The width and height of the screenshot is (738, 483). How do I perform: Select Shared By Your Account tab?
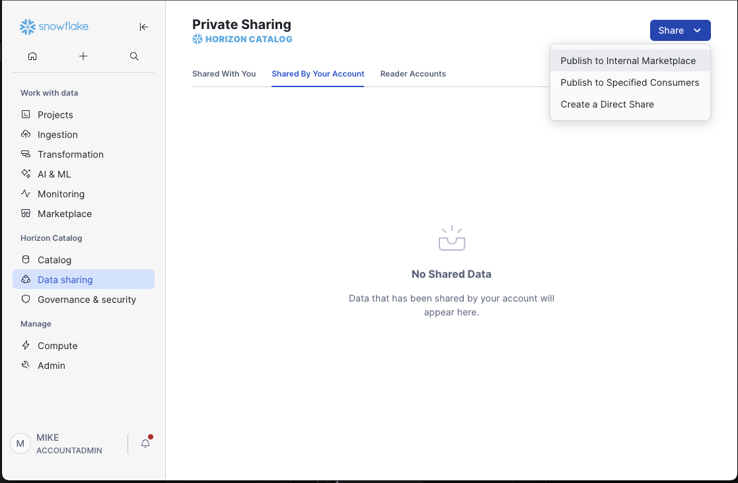coord(318,74)
